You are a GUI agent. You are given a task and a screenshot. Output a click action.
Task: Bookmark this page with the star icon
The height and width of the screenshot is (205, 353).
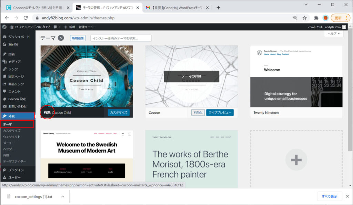[x=305, y=18]
